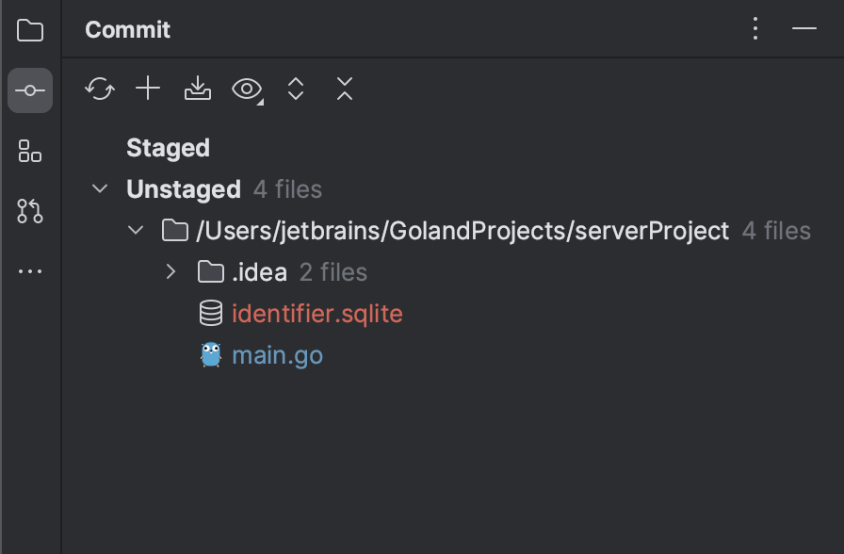Open the Pull Requests tool window
This screenshot has height=554, width=844.
click(30, 211)
